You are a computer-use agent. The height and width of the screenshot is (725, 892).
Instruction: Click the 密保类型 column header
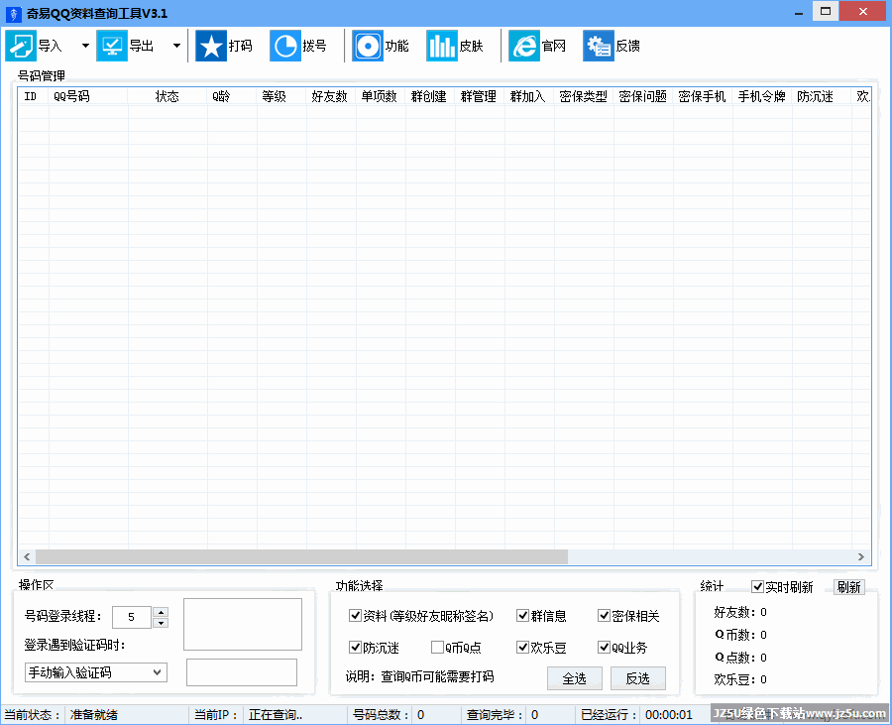(584, 96)
